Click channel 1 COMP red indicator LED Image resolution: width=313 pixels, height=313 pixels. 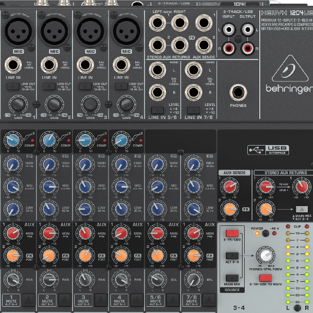click(x=32, y=140)
